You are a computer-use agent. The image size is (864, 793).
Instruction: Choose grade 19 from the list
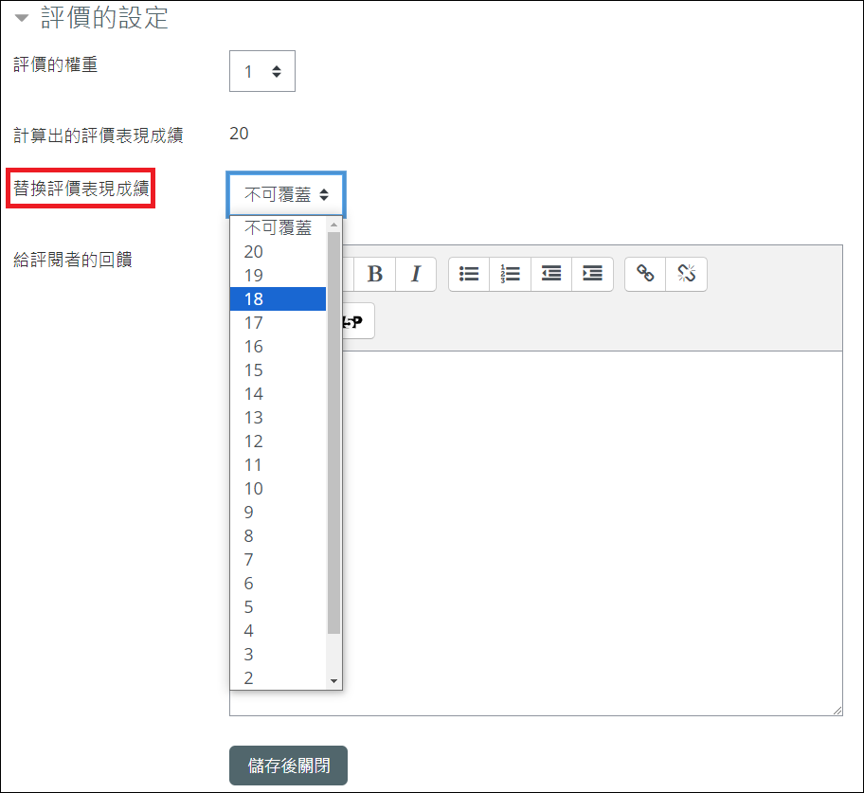[278, 275]
